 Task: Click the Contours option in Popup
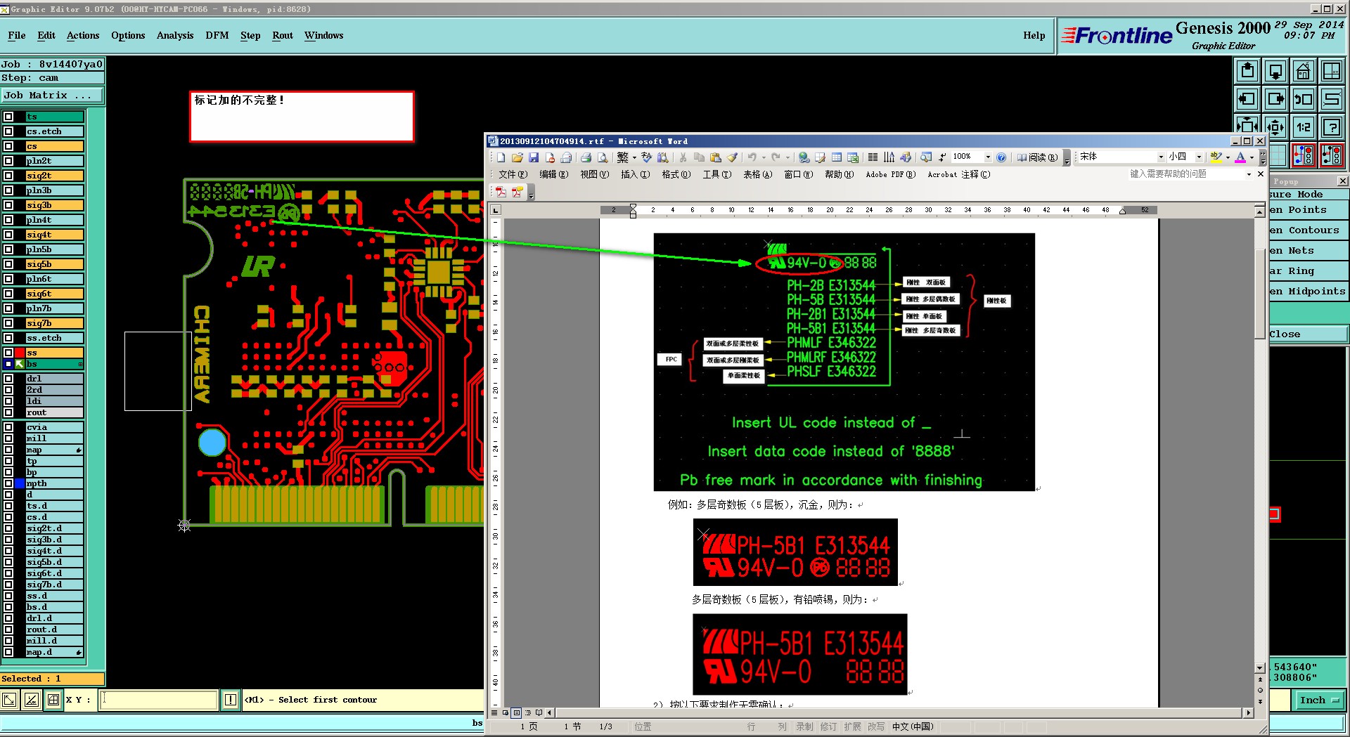click(x=1308, y=230)
